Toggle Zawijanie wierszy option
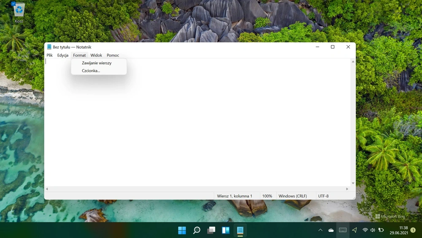The width and height of the screenshot is (422, 238). (x=99, y=63)
